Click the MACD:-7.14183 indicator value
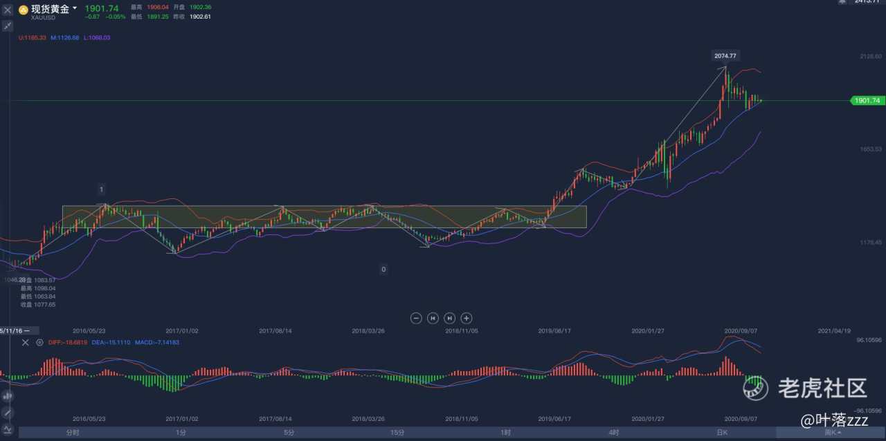Screen dimensions: 886x441 (x=157, y=342)
